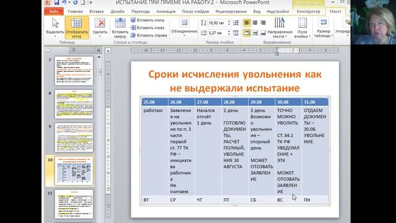
Task: Toggle center text horizontally in cell
Action: [x=255, y=23]
